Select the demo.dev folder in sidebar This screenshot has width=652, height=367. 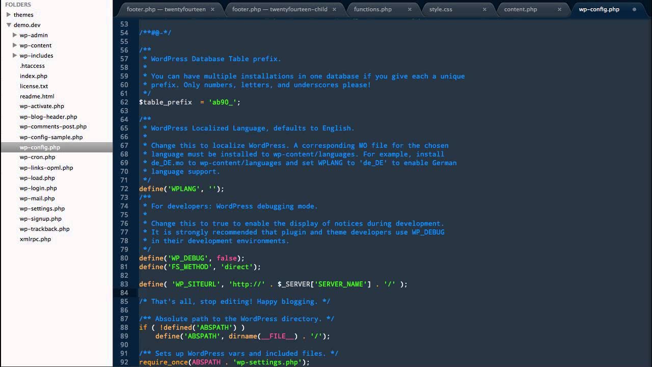(27, 25)
